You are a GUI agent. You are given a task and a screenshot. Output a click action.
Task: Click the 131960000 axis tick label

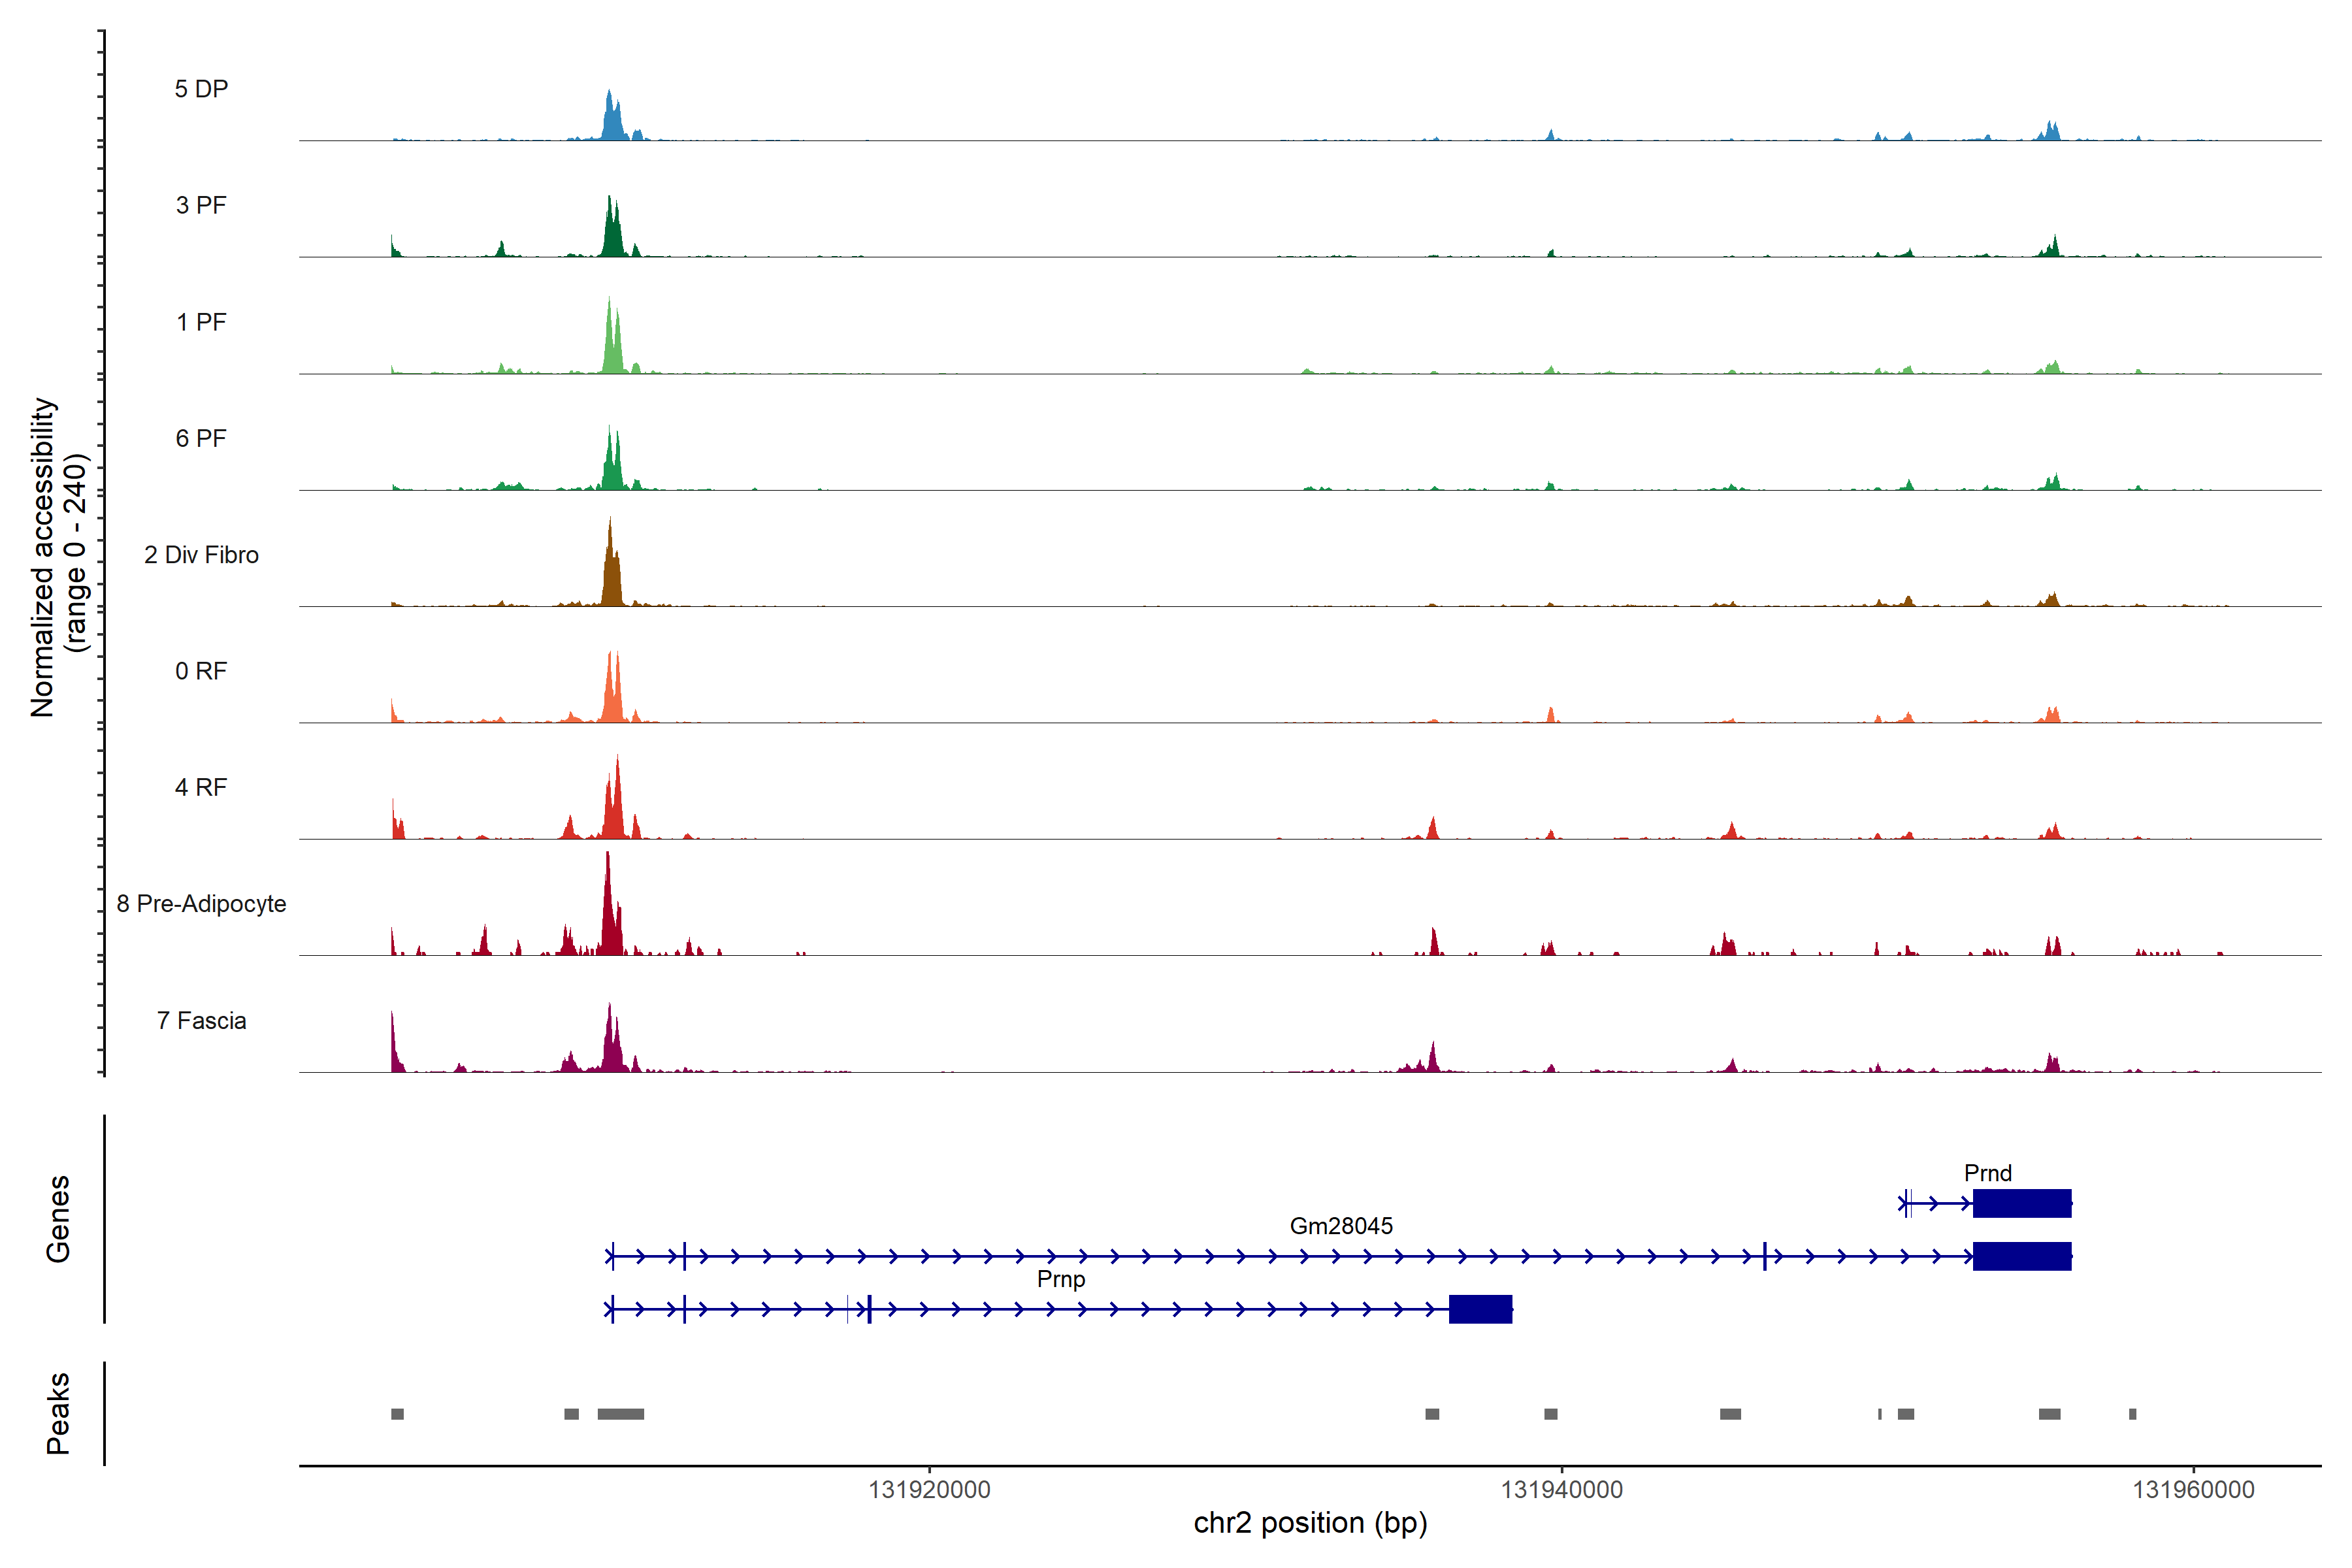point(2193,1490)
